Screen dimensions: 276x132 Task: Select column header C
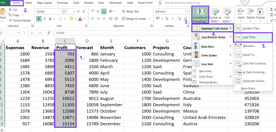(x=65, y=41)
